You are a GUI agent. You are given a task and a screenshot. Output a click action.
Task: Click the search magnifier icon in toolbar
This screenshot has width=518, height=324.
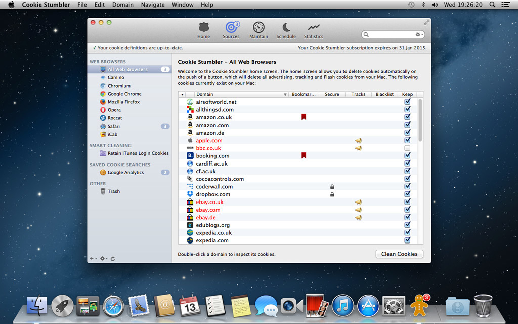[366, 34]
